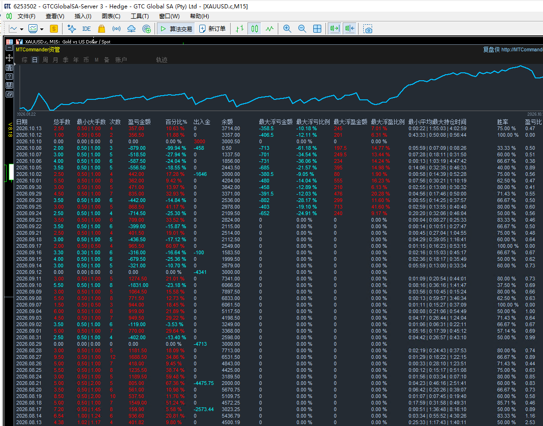
Task: Click the 盈亏金额 column header
Action: coord(139,122)
